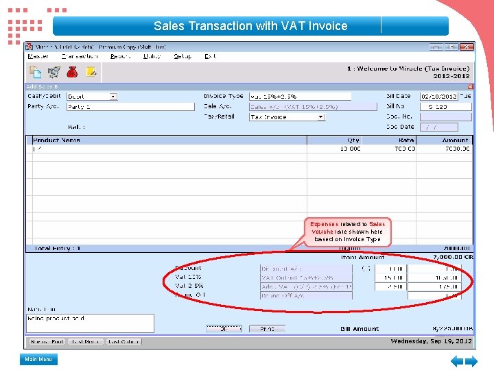The image size is (494, 370).
Task: Close the Add Sales Bill panel
Action: (x=471, y=86)
